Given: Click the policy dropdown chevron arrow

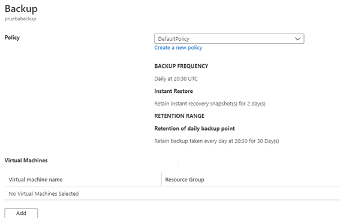Looking at the screenshot, I should pyautogui.click(x=297, y=39).
